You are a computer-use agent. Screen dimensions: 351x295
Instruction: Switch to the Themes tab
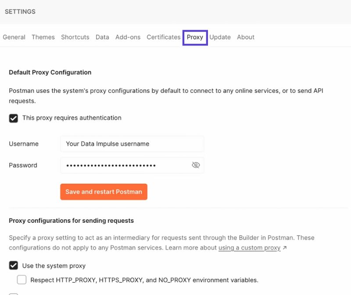click(43, 37)
